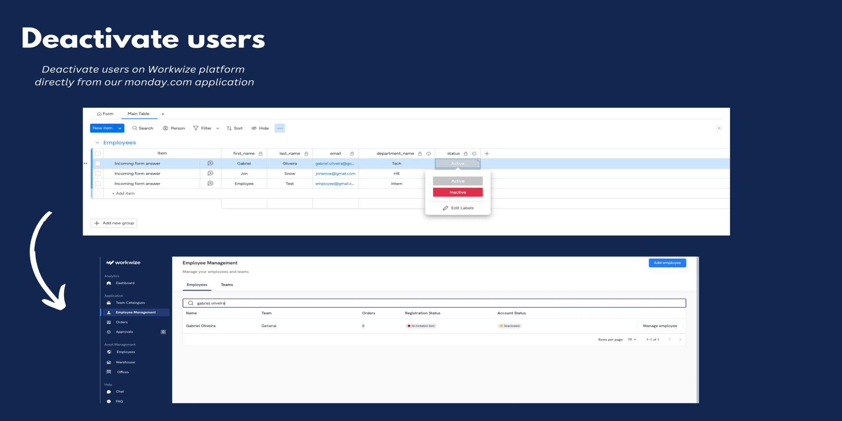Click the email column lock icon

coord(352,153)
